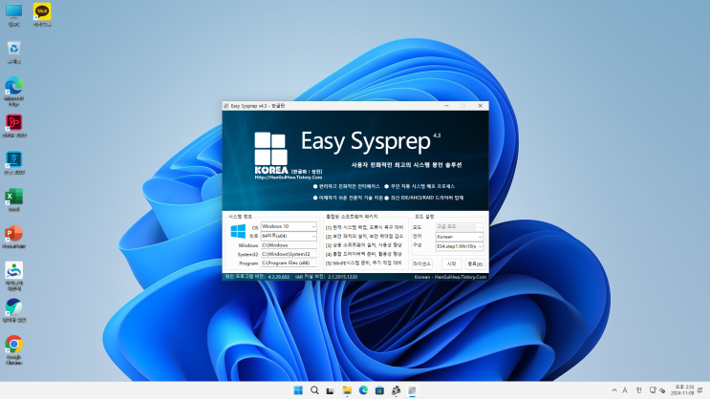
Task: Click the Windows logo in the system info group
Action: [238, 231]
